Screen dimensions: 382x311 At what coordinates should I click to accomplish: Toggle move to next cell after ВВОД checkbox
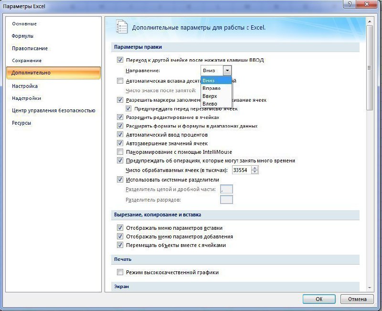120,60
